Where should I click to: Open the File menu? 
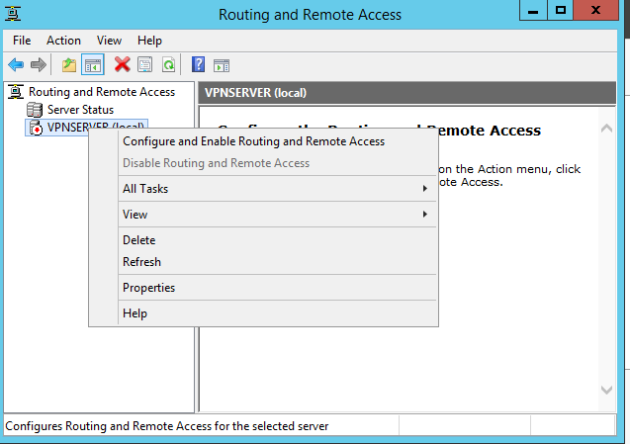[x=22, y=41]
